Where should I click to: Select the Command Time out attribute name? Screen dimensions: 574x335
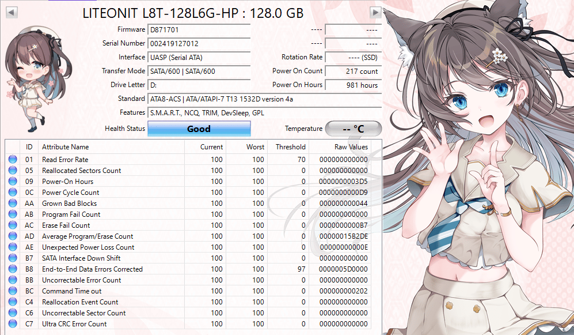[72, 291]
